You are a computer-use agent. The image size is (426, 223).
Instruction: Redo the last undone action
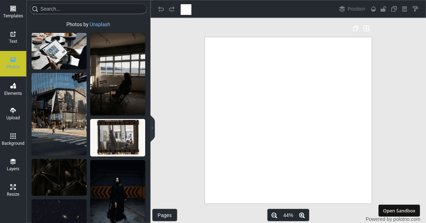click(x=172, y=9)
